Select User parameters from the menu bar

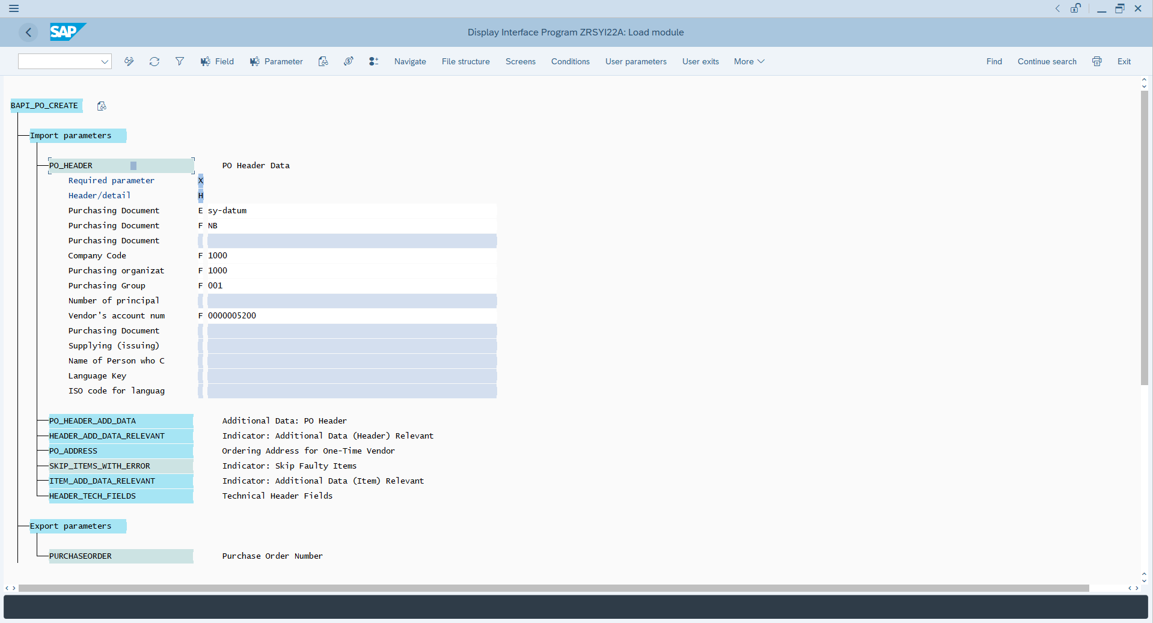[x=635, y=61]
